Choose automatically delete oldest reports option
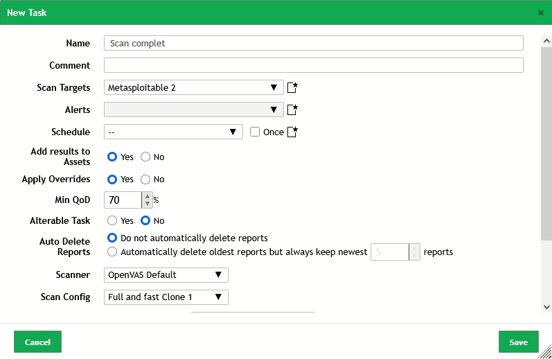This screenshot has width=552, height=359. pos(112,252)
